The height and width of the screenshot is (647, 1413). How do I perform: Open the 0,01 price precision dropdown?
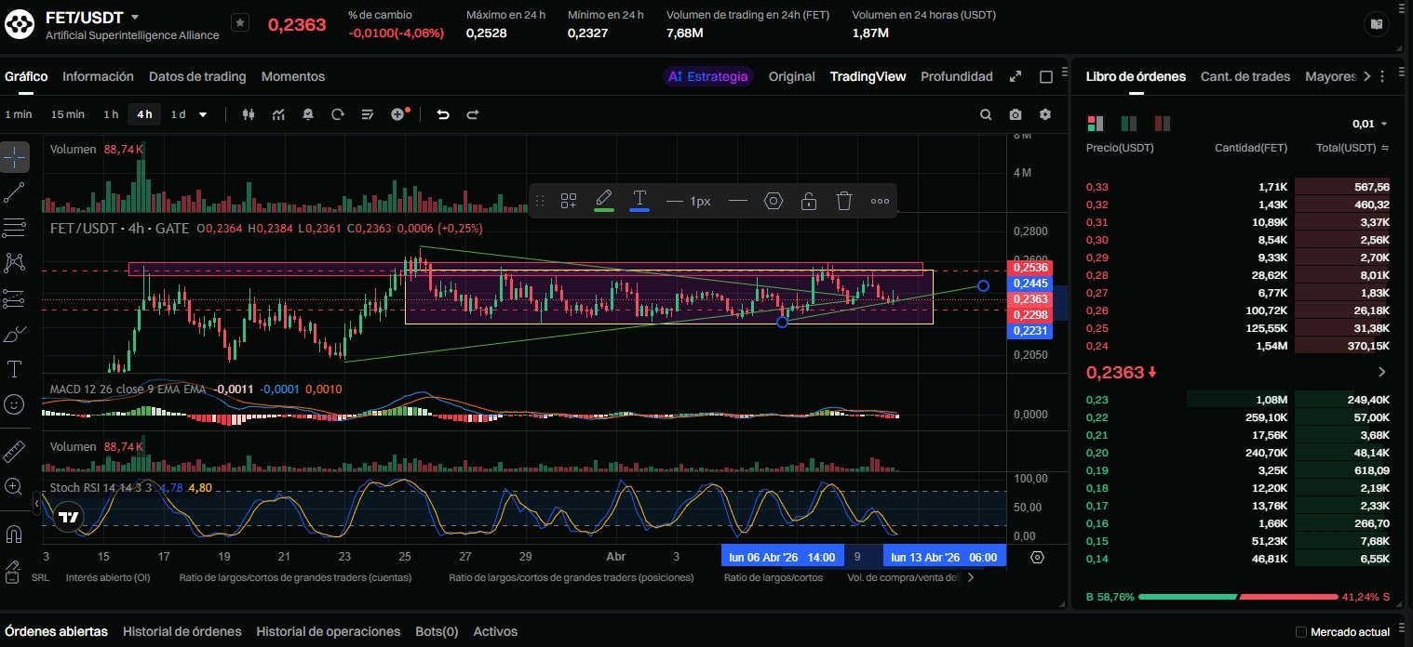1370,124
